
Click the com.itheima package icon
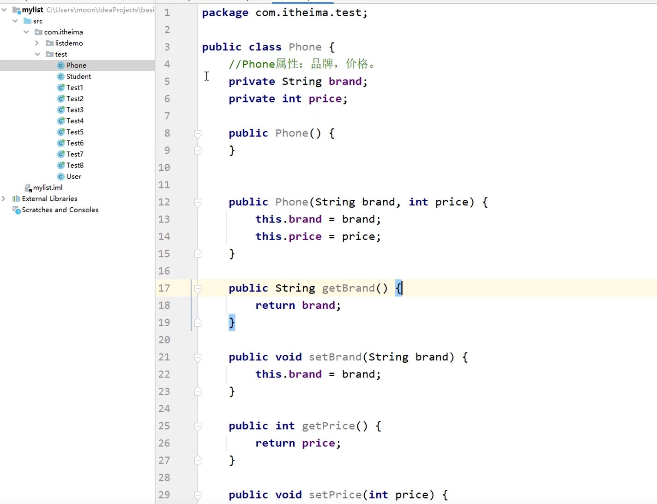pyautogui.click(x=39, y=32)
